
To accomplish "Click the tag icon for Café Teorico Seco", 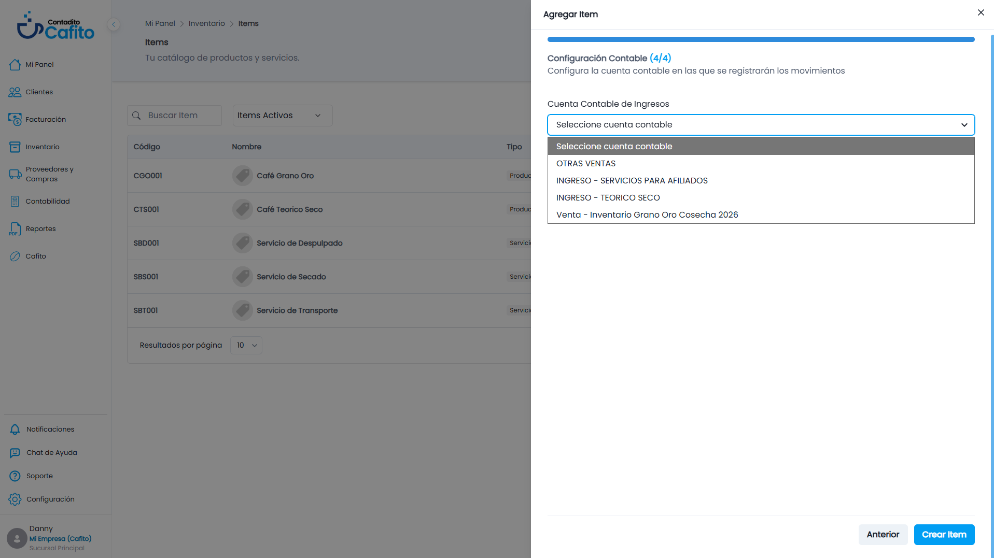I will [x=242, y=209].
